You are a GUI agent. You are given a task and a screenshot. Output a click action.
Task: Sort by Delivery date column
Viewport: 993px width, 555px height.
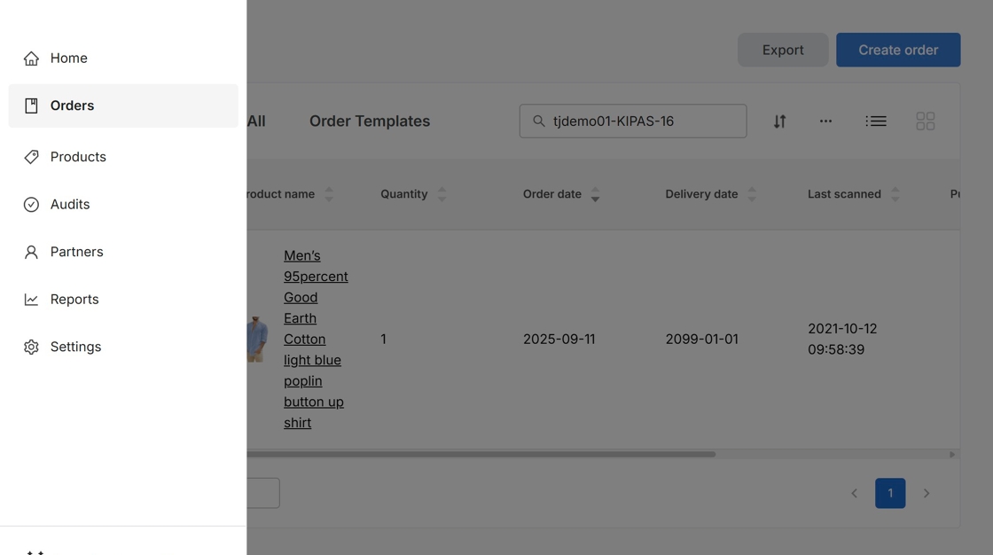[752, 194]
